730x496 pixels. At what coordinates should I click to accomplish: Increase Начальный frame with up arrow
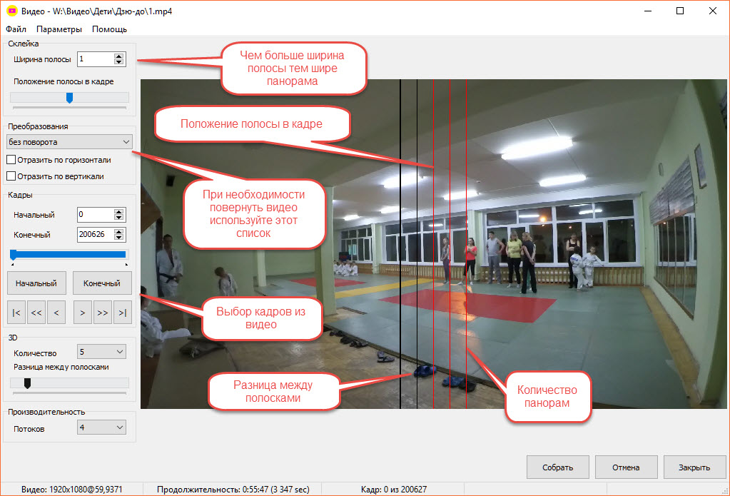coord(119,211)
